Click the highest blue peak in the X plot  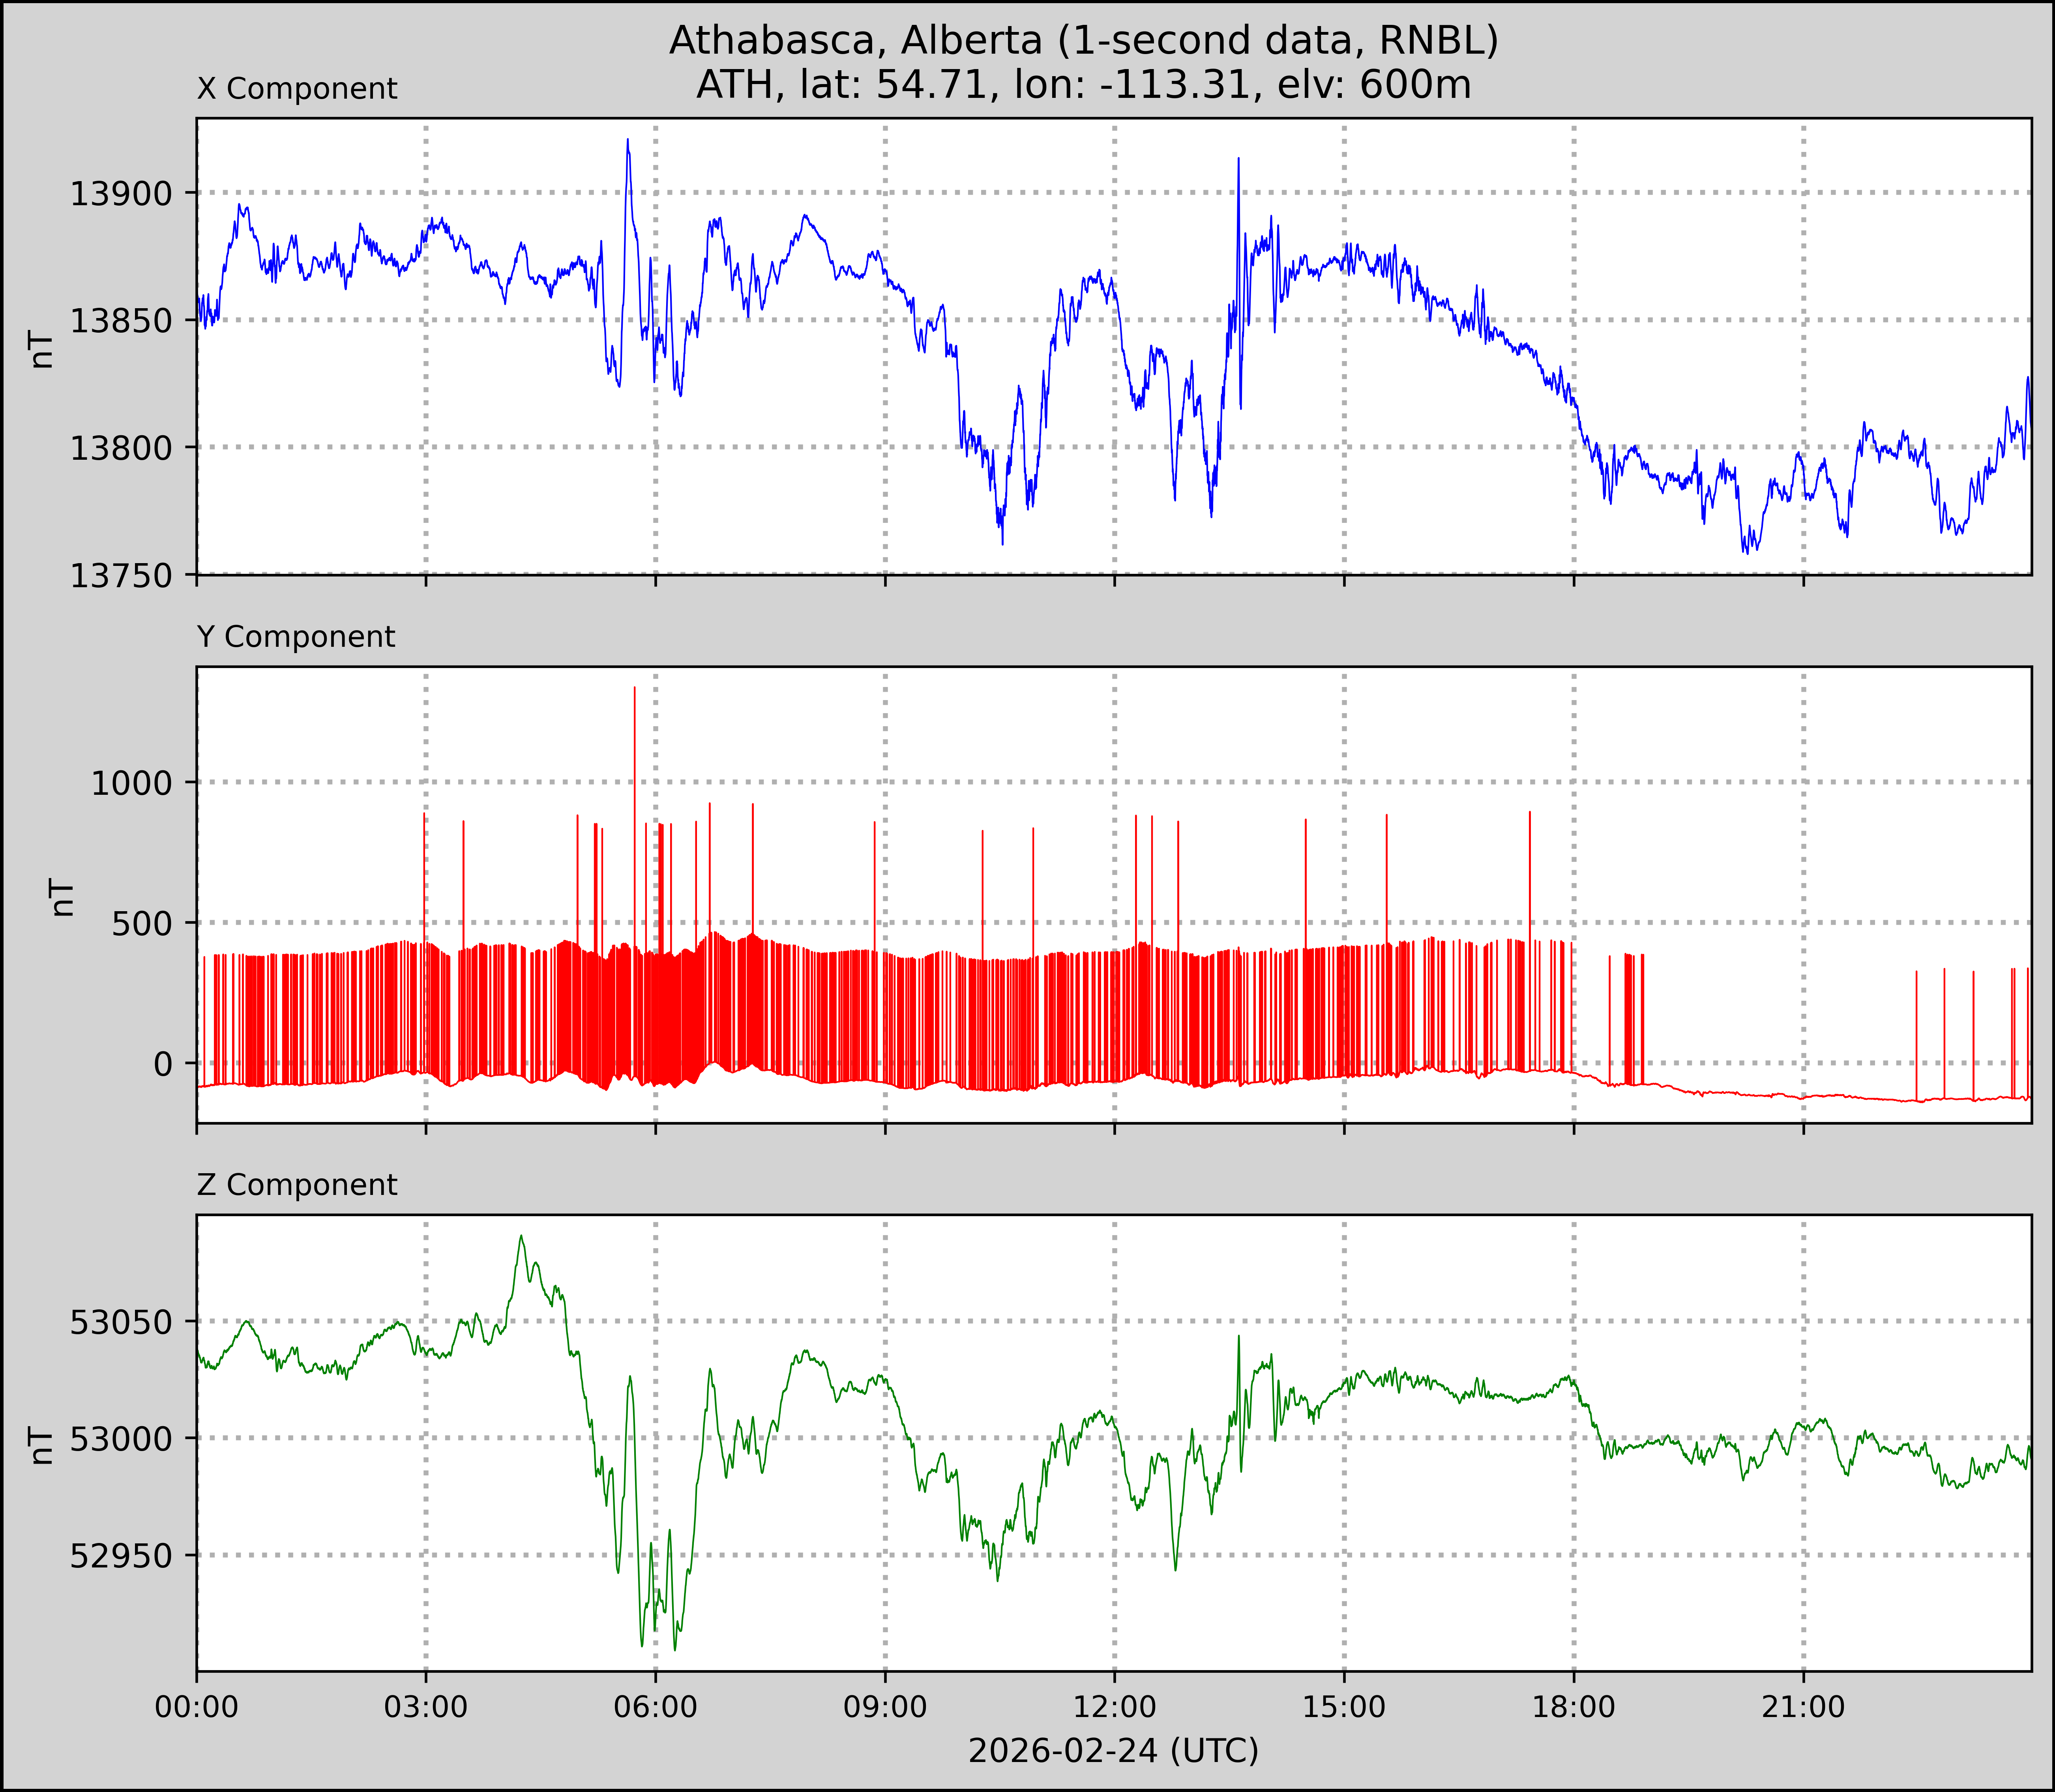click(628, 141)
